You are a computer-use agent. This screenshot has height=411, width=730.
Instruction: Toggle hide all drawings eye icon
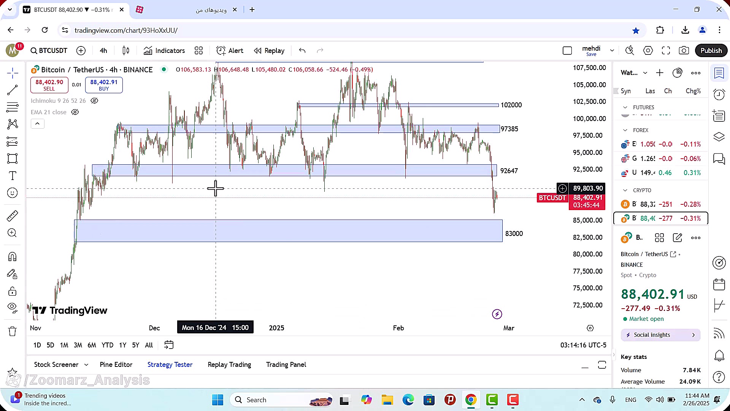tap(12, 307)
